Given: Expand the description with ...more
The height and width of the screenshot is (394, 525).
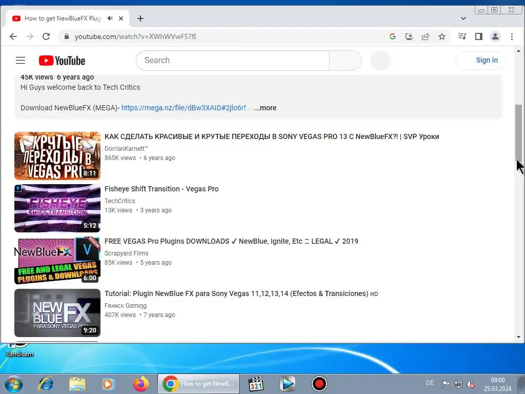Looking at the screenshot, I should pos(265,108).
